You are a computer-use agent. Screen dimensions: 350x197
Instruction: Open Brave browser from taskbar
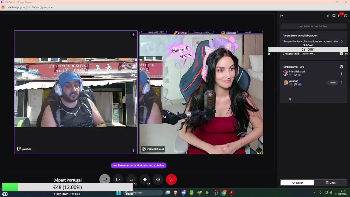point(176,193)
